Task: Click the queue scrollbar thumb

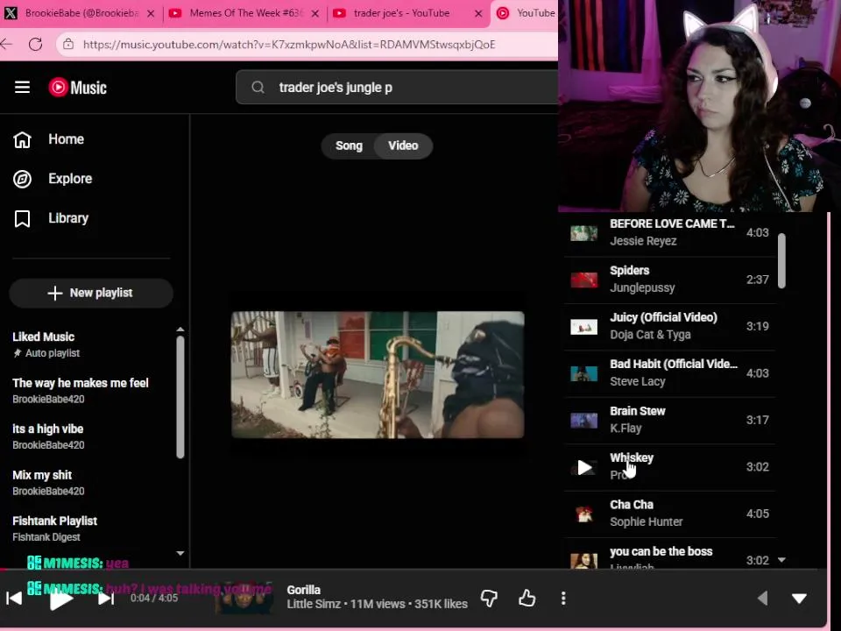Action: click(x=781, y=261)
